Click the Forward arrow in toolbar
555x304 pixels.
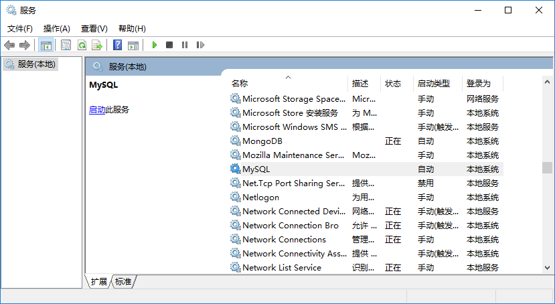click(25, 45)
